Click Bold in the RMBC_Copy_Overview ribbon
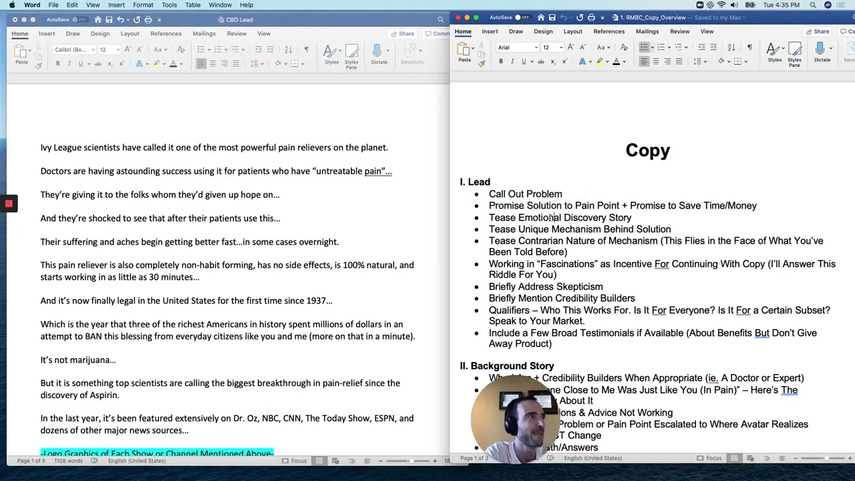Viewport: 855px width, 481px height. click(501, 61)
